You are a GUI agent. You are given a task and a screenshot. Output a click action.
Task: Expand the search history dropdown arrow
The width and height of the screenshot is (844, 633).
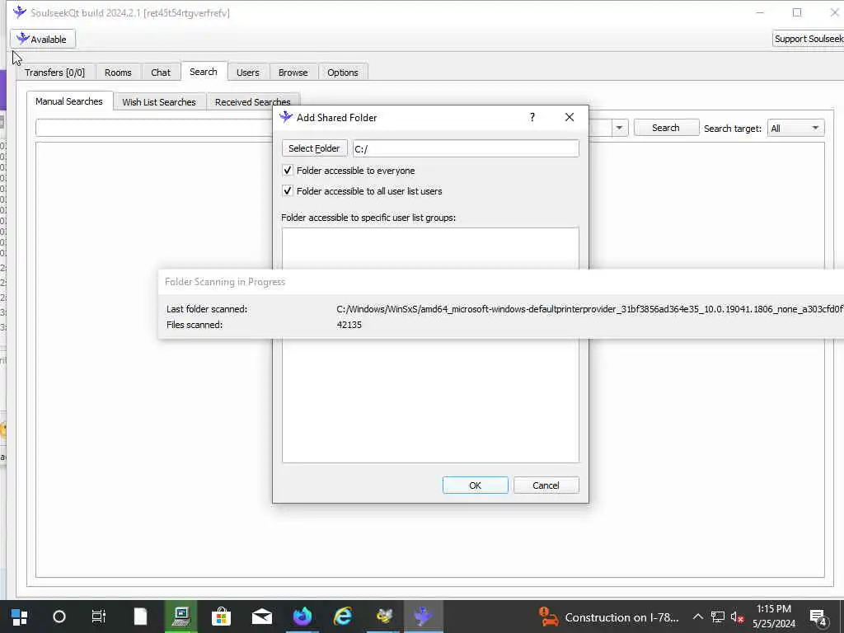[619, 128]
